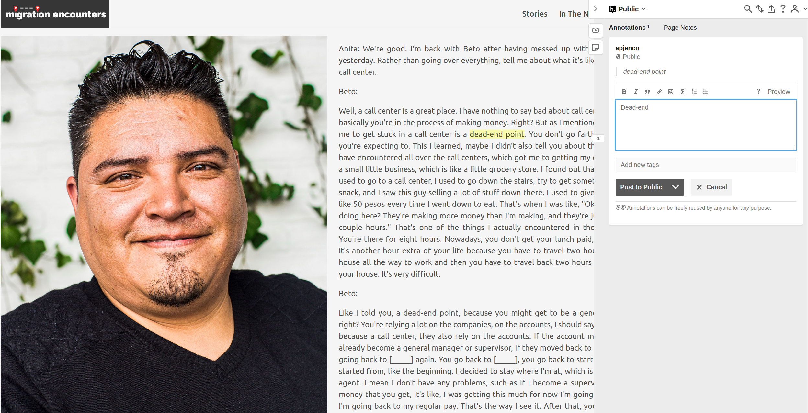Cancel the annotation draft

[711, 187]
